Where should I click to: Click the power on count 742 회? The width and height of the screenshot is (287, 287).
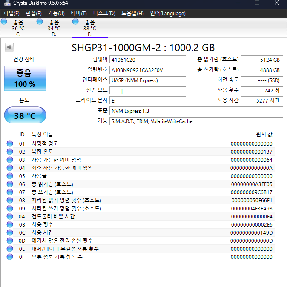coord(262,91)
